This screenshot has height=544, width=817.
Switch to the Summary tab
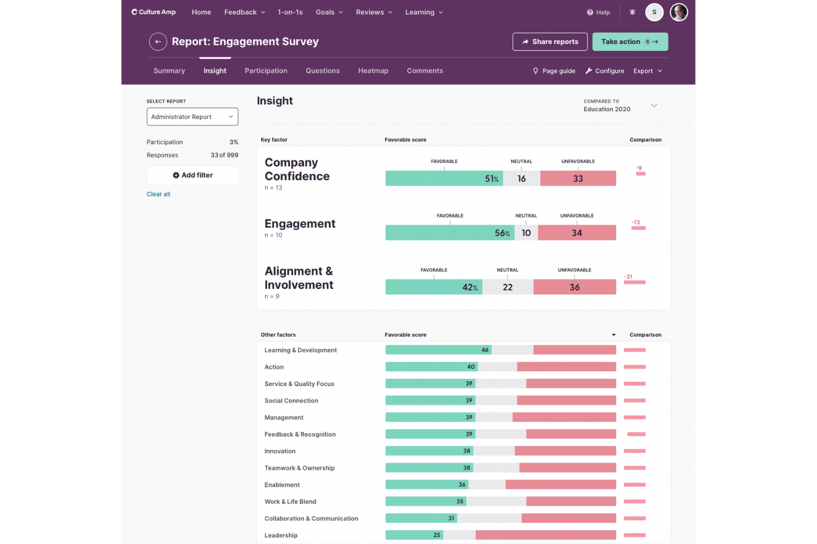click(169, 71)
